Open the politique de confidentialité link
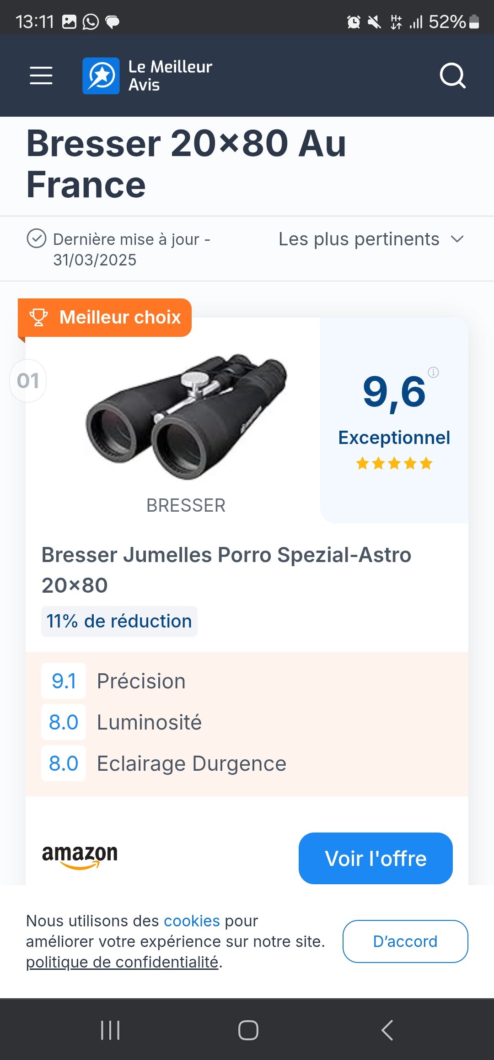This screenshot has height=1060, width=494. click(122, 962)
